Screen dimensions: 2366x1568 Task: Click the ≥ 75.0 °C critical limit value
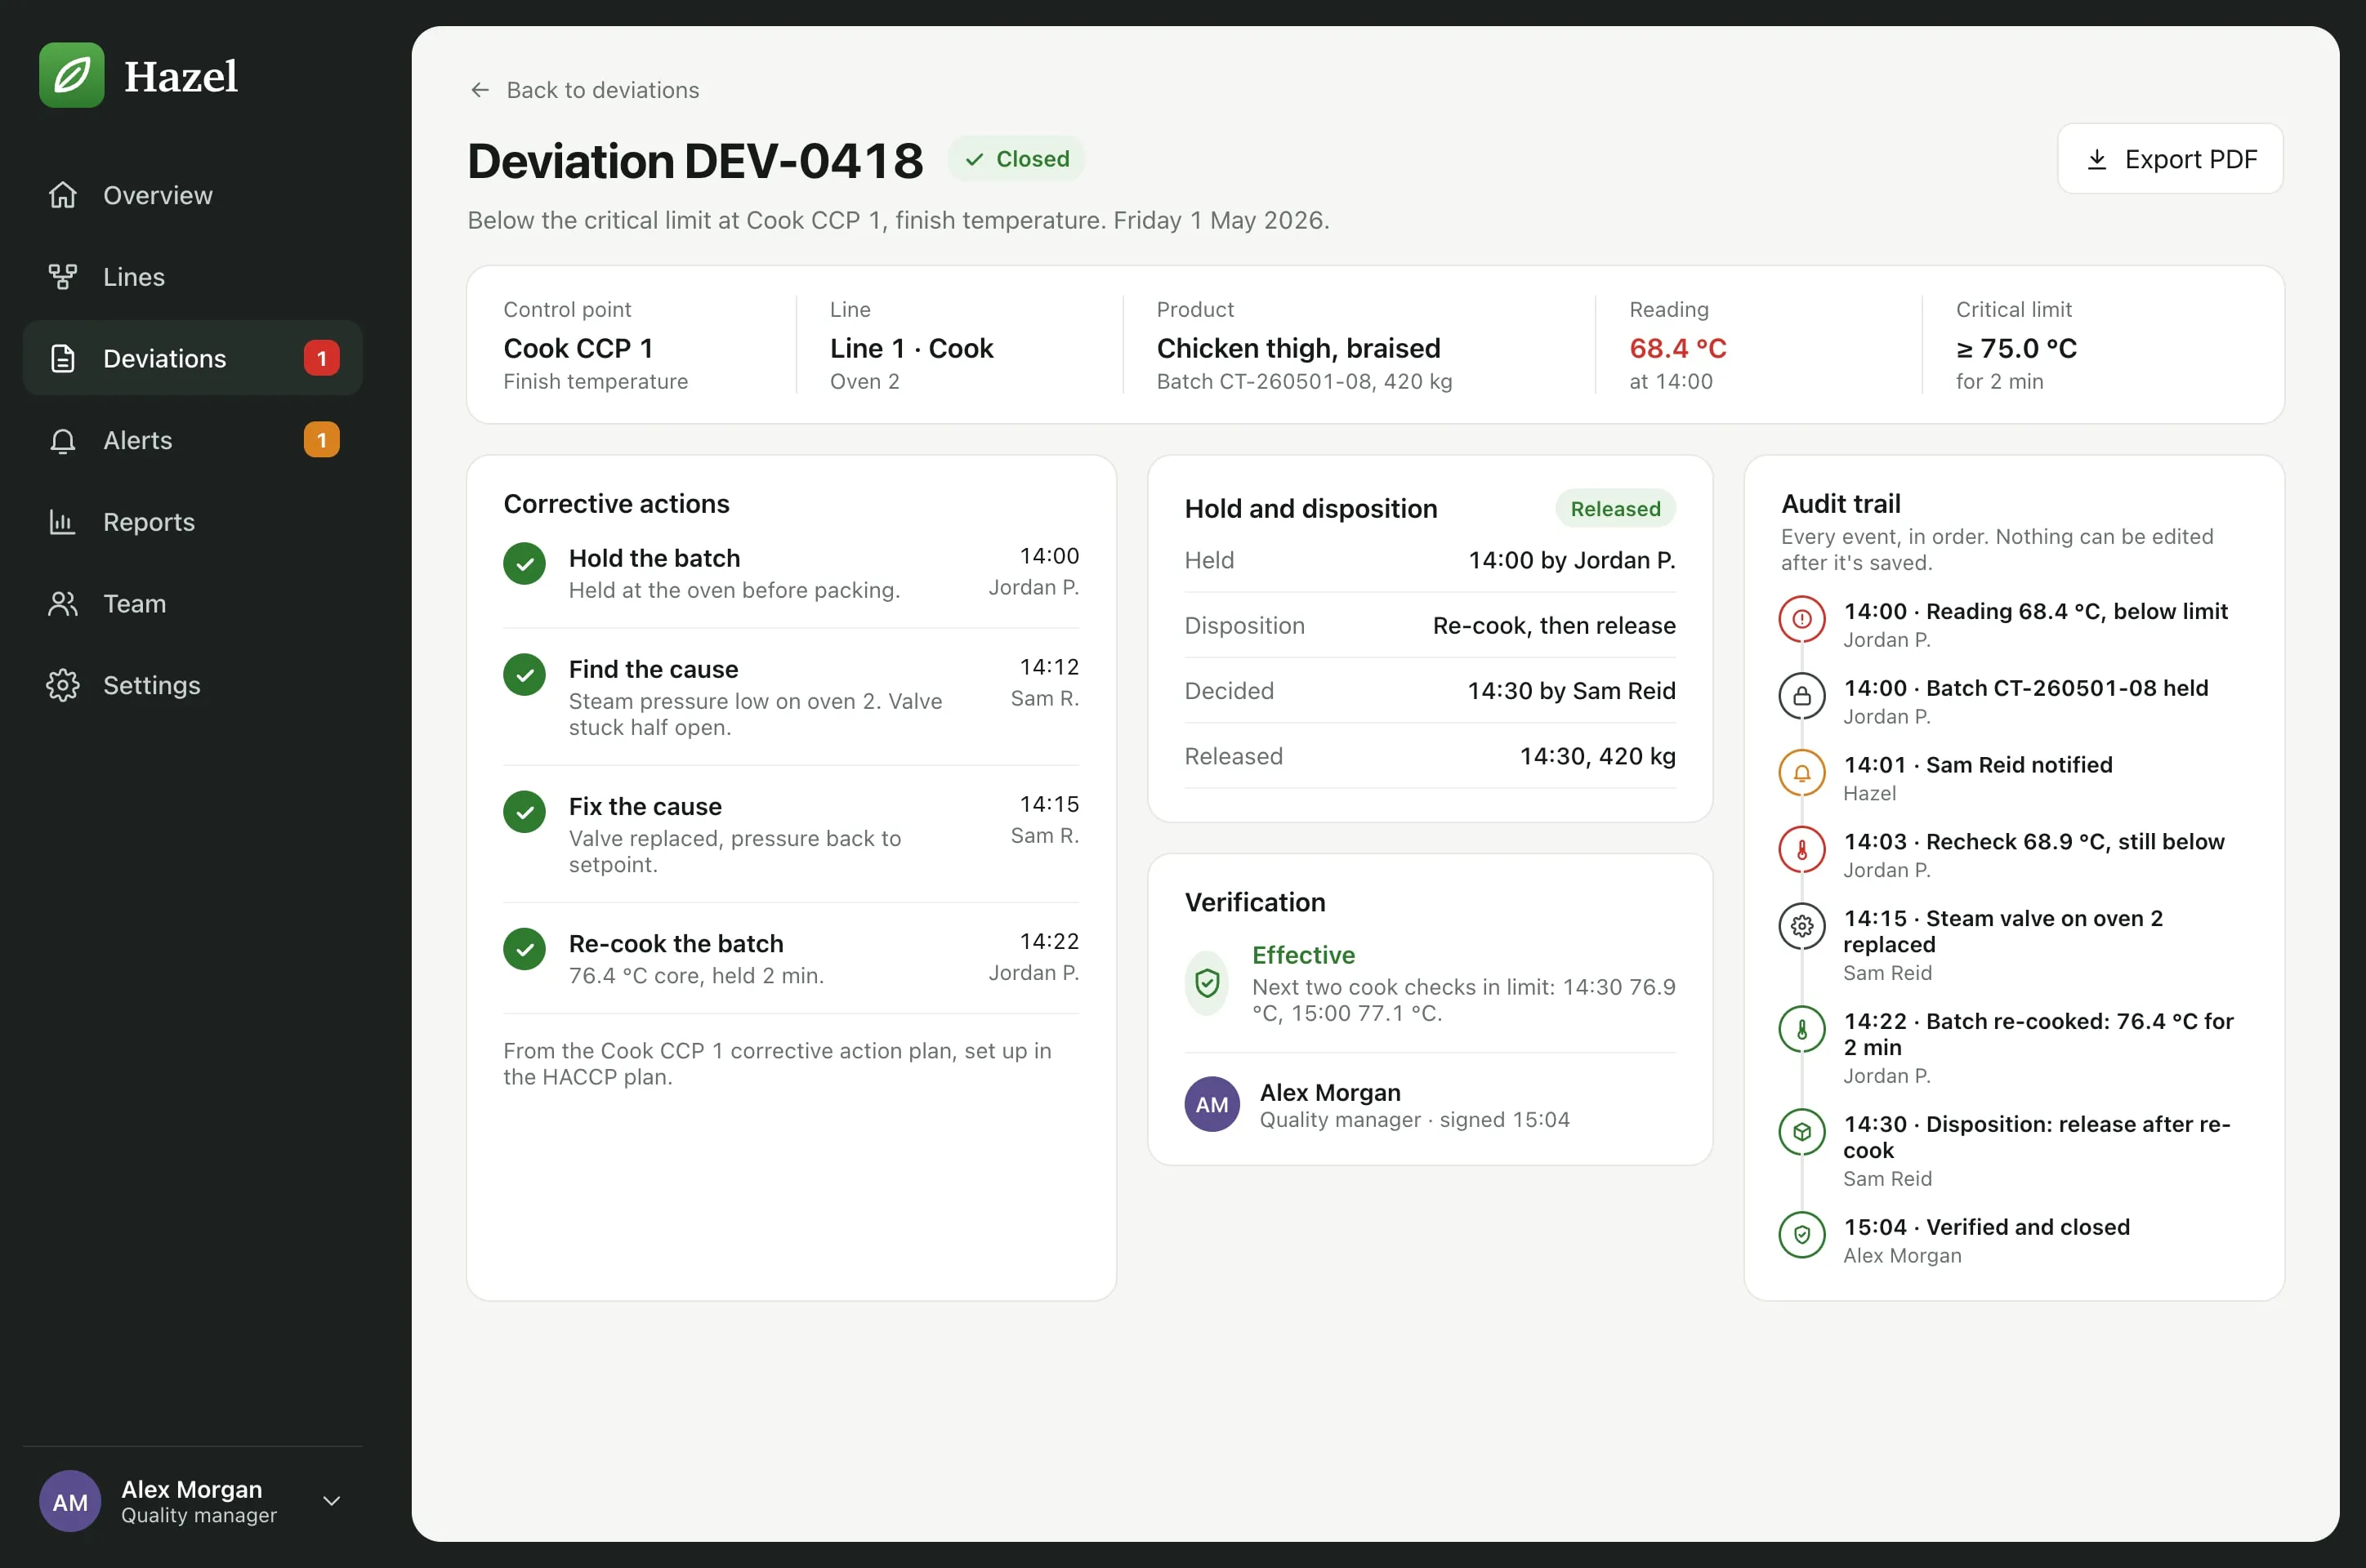click(x=2017, y=348)
